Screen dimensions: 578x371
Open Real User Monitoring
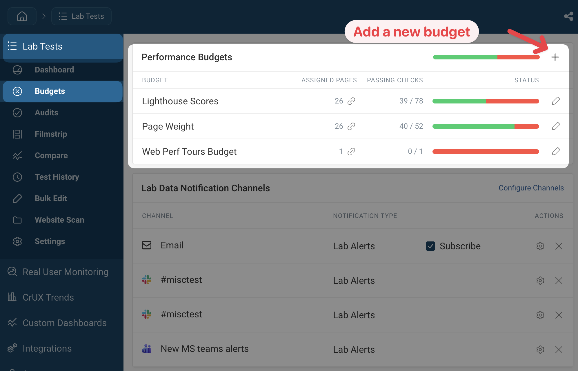(x=65, y=272)
